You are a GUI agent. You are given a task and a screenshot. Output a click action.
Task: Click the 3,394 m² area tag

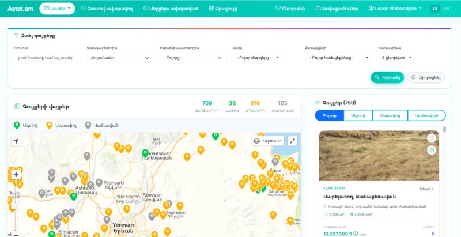click(335, 215)
